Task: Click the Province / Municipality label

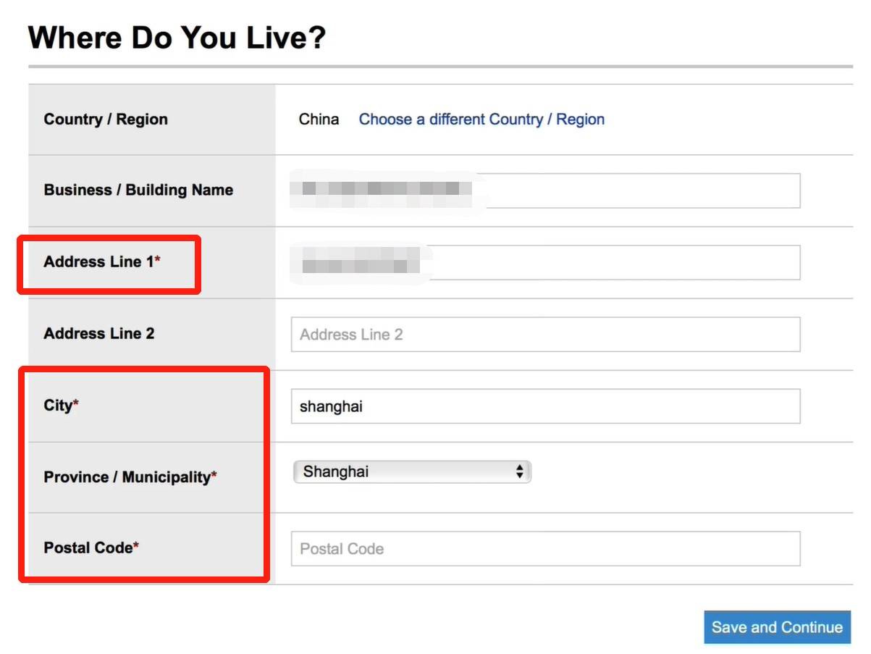Action: [x=127, y=477]
